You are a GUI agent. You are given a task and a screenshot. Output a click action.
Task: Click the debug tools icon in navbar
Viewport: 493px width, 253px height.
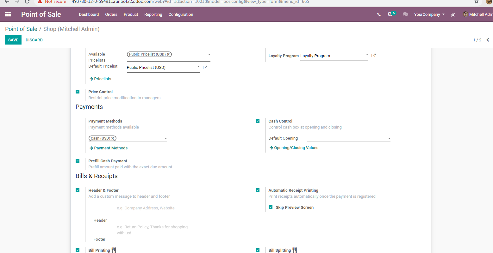pyautogui.click(x=453, y=15)
